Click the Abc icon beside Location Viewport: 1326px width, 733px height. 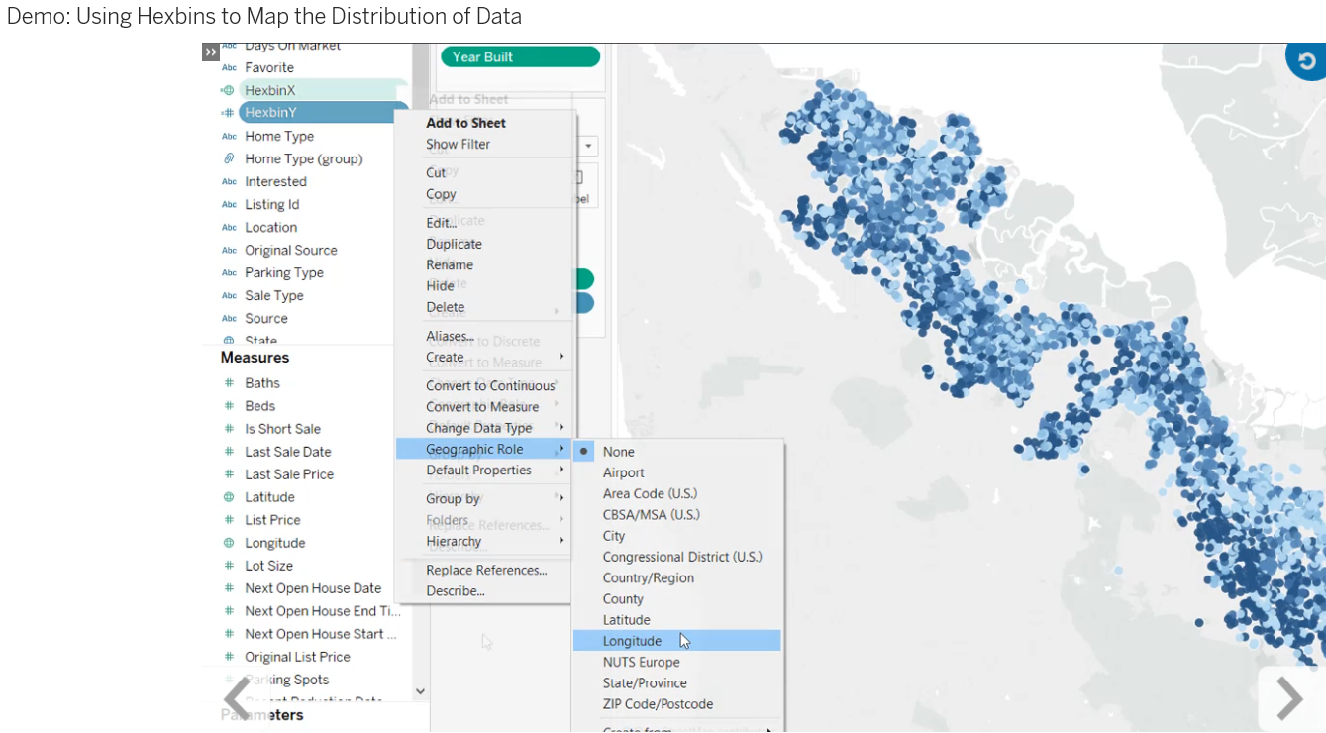click(x=229, y=227)
